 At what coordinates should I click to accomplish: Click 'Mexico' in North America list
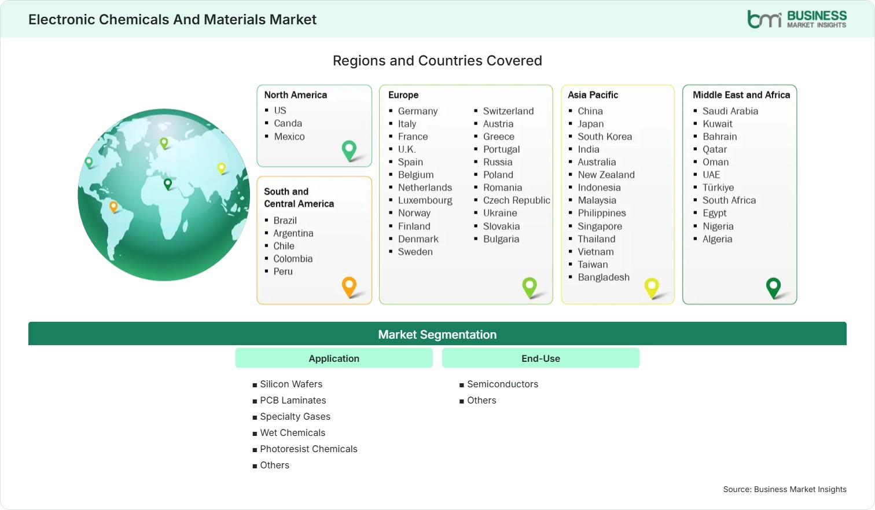(x=289, y=137)
